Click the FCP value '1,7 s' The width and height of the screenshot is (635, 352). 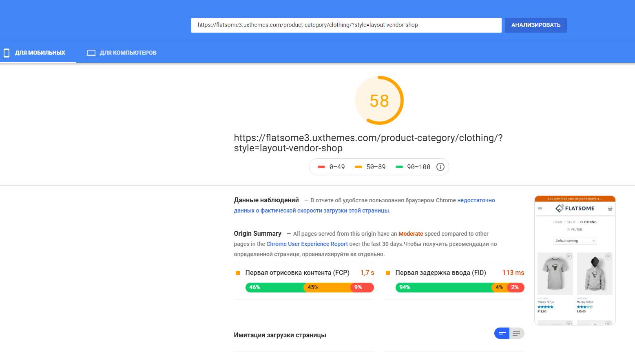tap(367, 273)
